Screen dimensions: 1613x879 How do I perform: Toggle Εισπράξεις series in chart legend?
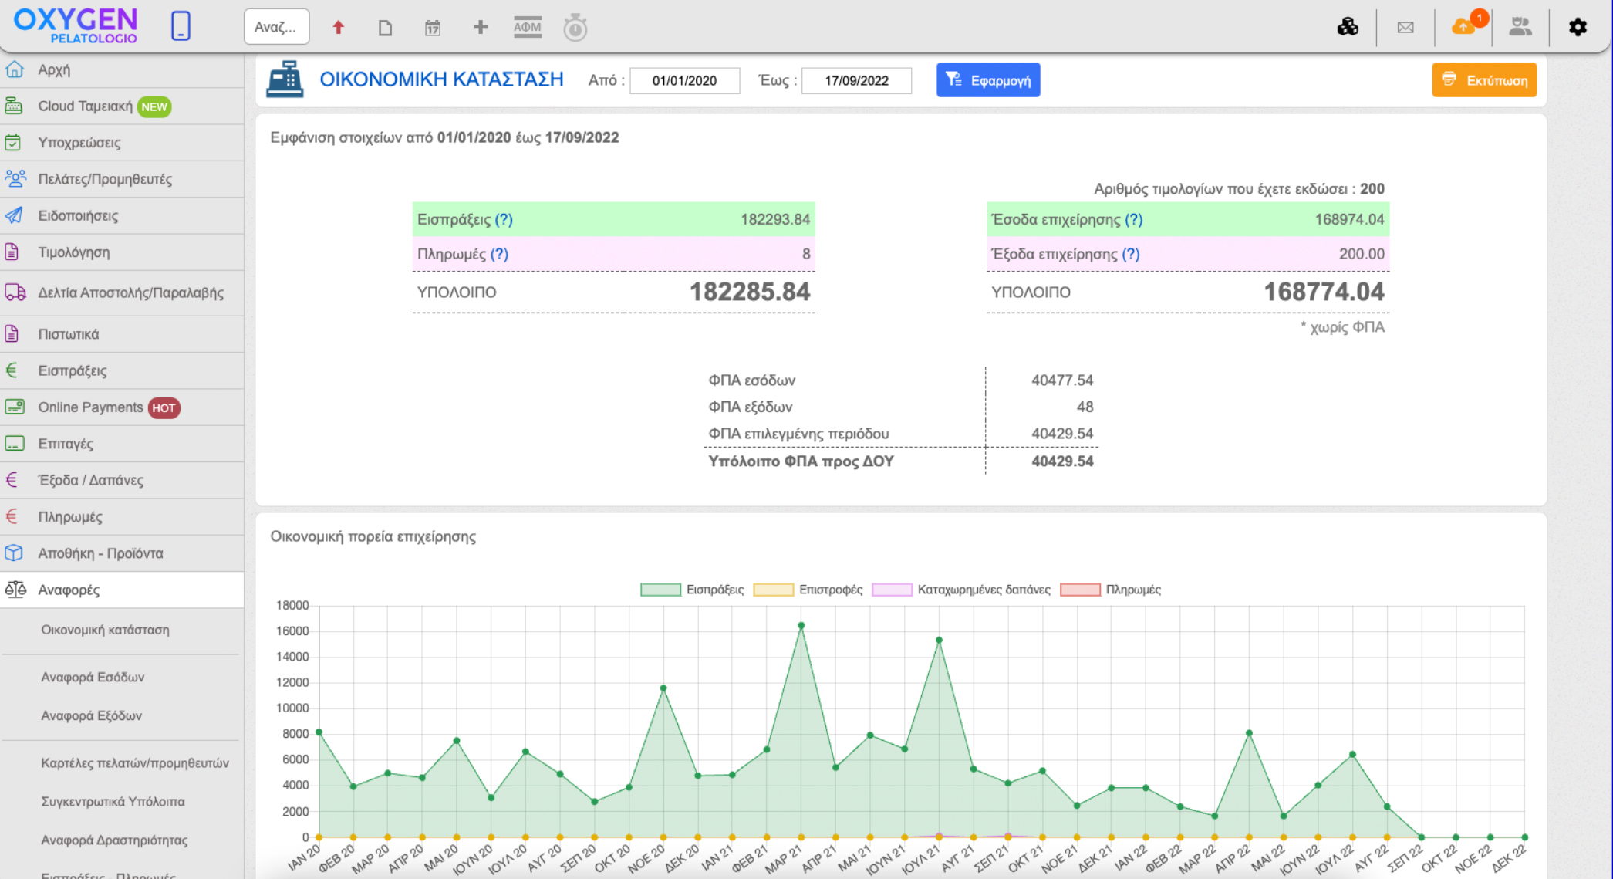[714, 590]
